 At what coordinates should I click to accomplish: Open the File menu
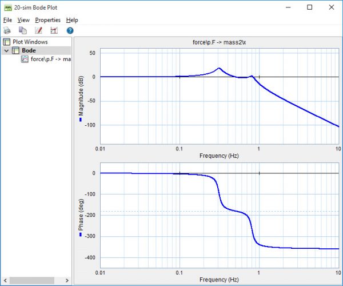[7, 20]
